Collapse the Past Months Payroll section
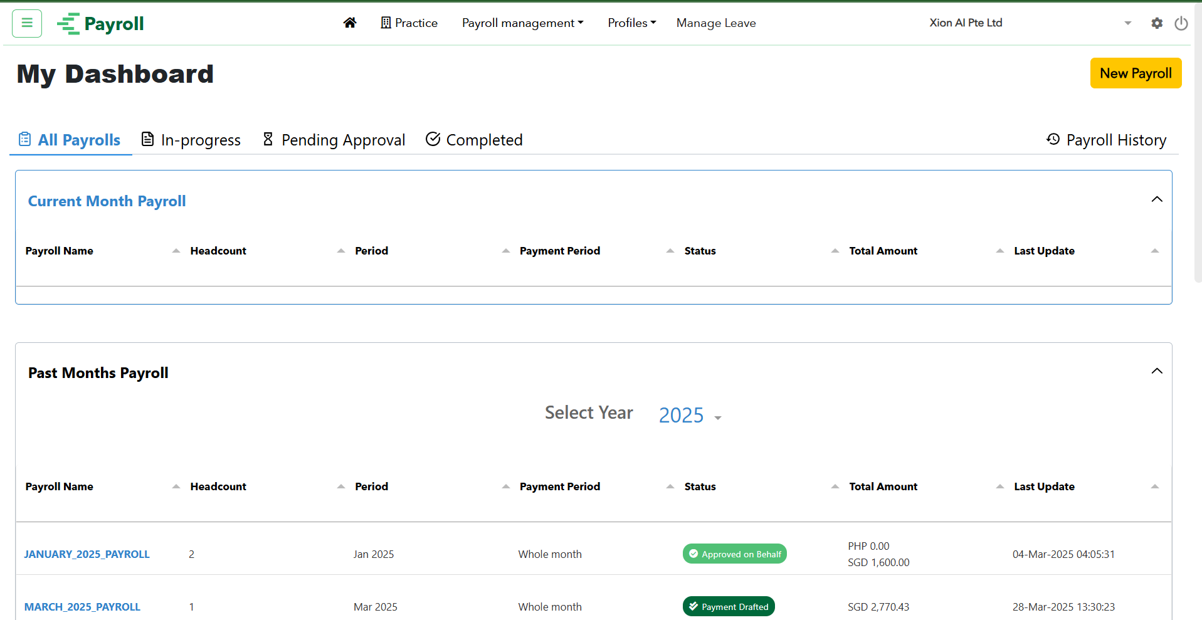Screen dimensions: 1202x620 (1157, 371)
